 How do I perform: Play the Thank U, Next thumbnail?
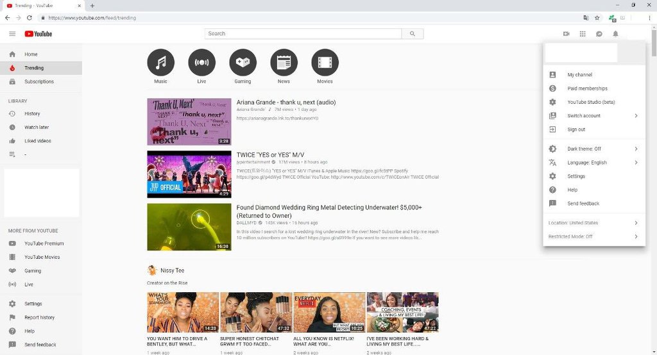(x=189, y=122)
